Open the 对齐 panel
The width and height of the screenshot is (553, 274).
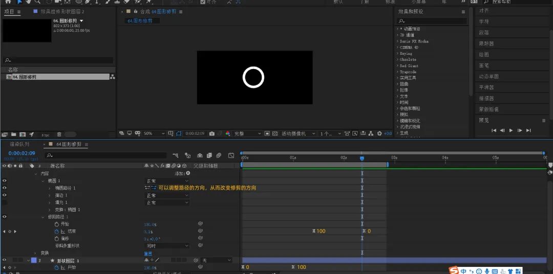tap(484, 11)
